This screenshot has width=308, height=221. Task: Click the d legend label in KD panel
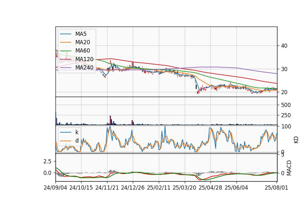tap(77, 141)
